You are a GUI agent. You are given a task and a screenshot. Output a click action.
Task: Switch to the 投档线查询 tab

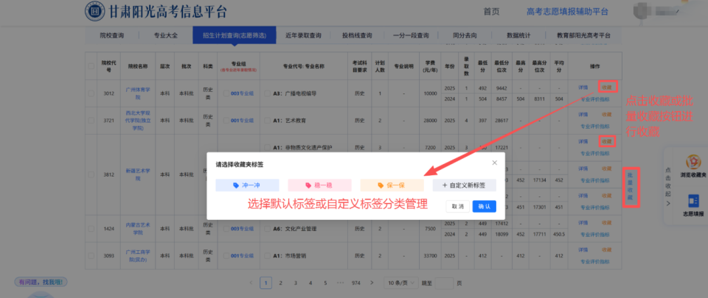pos(357,35)
